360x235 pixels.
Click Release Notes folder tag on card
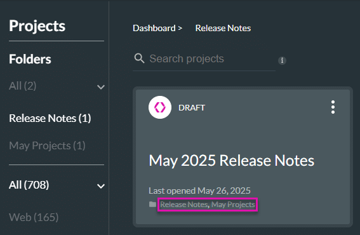pyautogui.click(x=184, y=205)
